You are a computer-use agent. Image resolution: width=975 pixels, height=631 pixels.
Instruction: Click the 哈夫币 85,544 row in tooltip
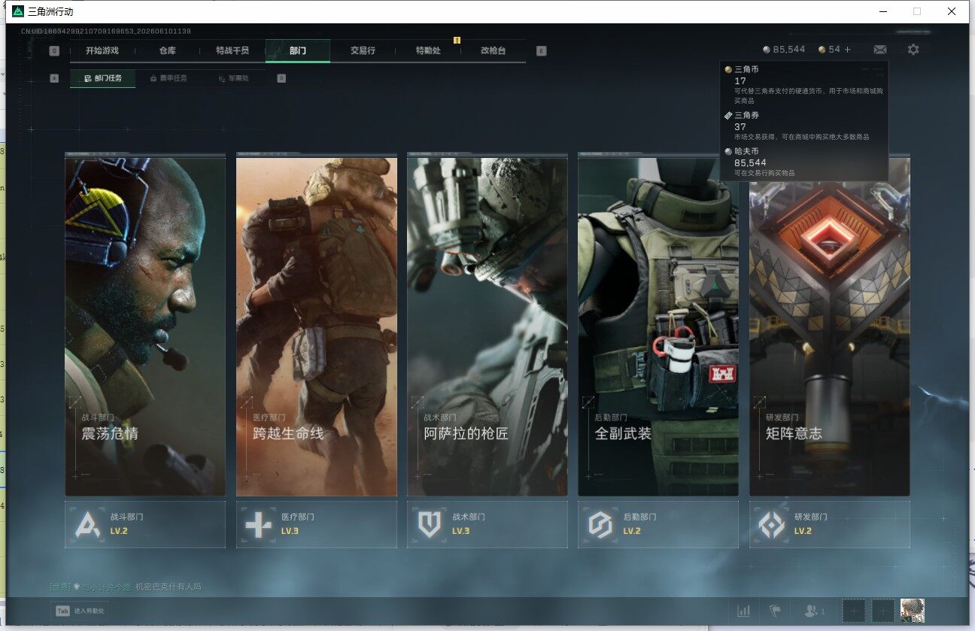point(804,162)
